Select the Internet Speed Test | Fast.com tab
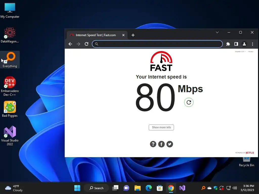The image size is (259, 194). (97, 35)
